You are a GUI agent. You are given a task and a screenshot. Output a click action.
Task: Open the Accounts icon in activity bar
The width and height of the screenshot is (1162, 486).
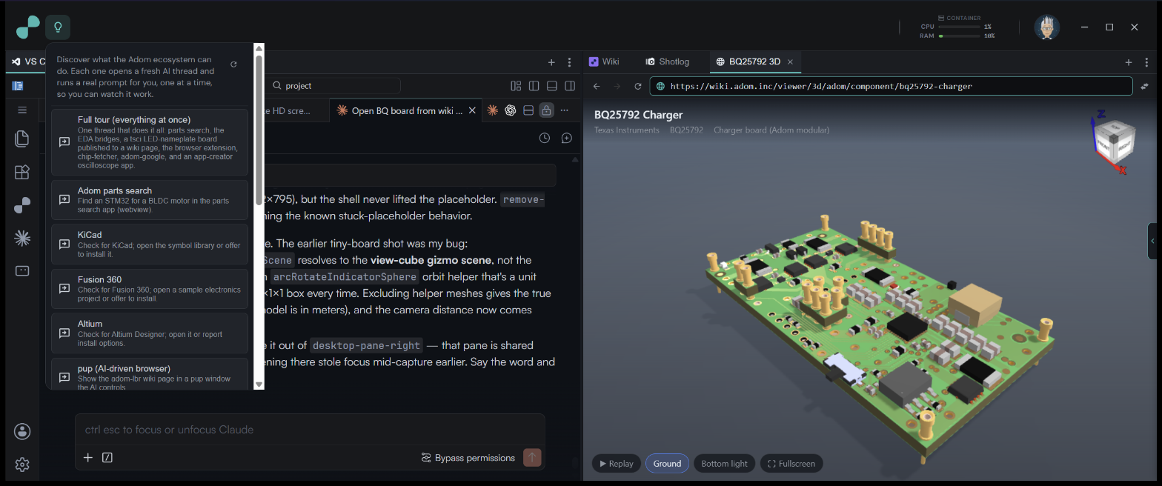pos(22,431)
